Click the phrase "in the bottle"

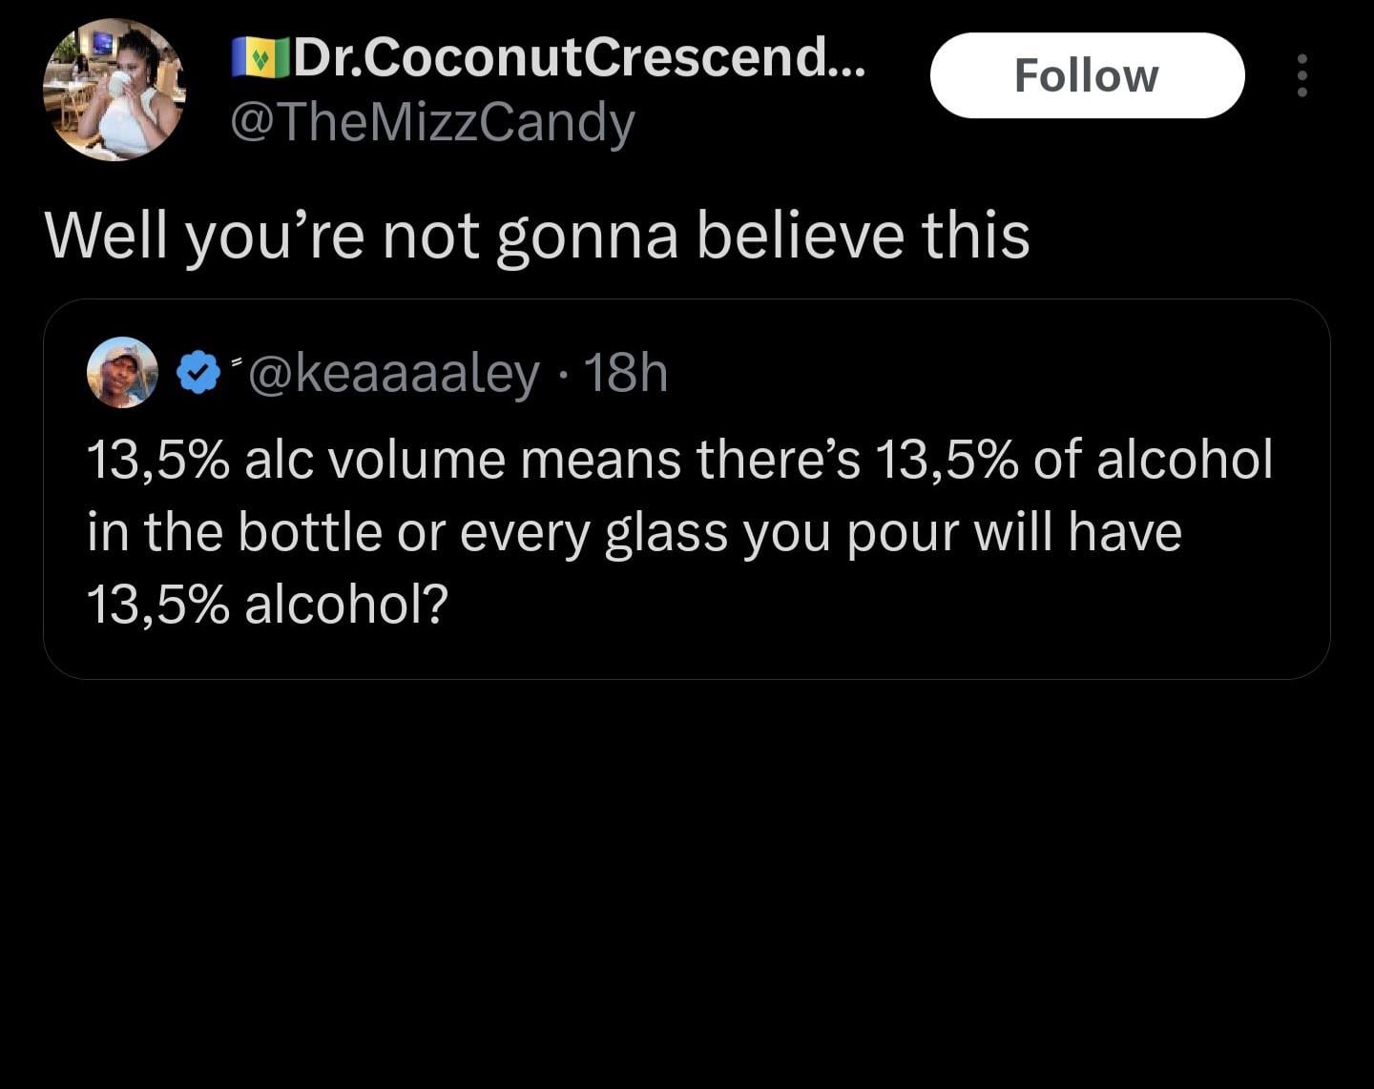click(234, 532)
